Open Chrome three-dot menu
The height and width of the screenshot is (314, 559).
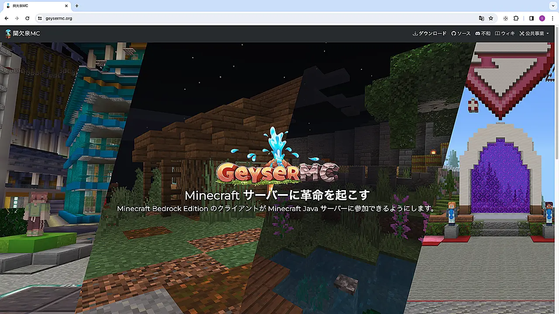click(x=552, y=18)
